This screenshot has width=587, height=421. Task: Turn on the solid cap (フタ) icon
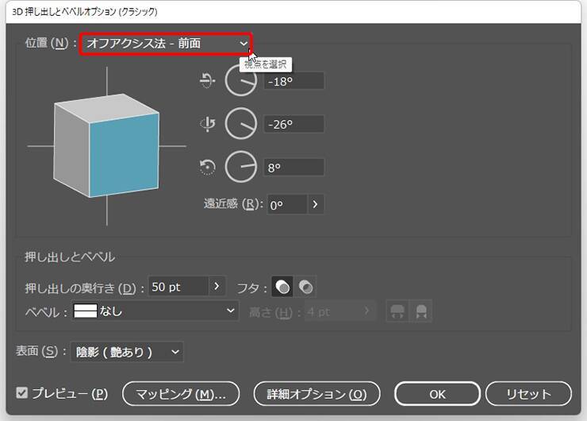click(282, 287)
